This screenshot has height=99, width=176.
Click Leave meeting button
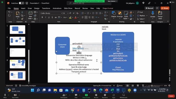tap(171, 96)
